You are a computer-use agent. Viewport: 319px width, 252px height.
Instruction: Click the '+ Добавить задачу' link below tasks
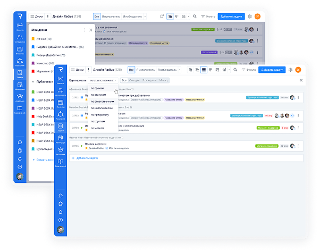[x=87, y=158]
